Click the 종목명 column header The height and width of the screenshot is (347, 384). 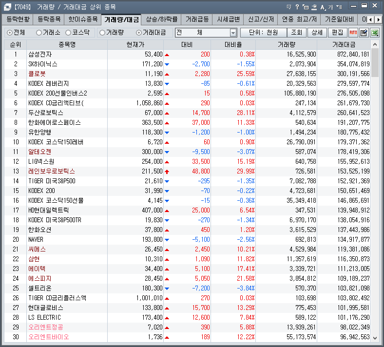tap(67, 44)
